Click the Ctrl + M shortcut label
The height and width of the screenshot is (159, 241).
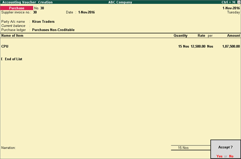coord(228,2)
